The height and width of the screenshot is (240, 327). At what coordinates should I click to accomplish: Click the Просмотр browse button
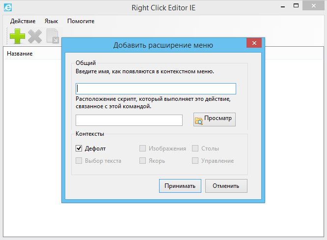[x=215, y=120]
